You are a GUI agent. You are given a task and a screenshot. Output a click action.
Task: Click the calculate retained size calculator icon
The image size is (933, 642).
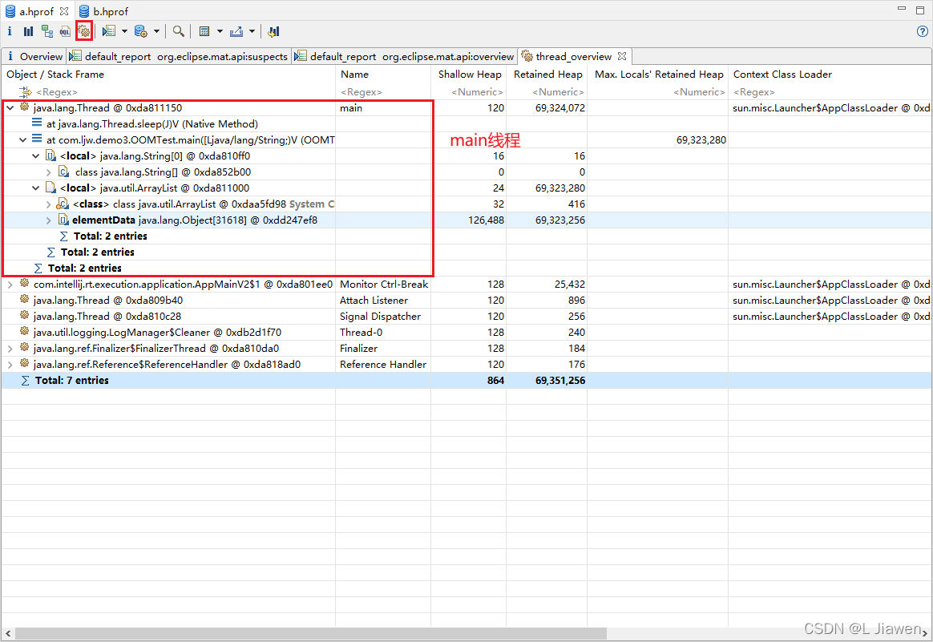click(204, 31)
